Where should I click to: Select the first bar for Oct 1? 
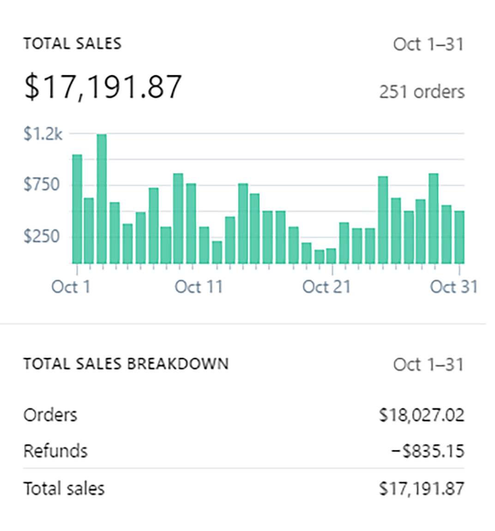click(77, 209)
